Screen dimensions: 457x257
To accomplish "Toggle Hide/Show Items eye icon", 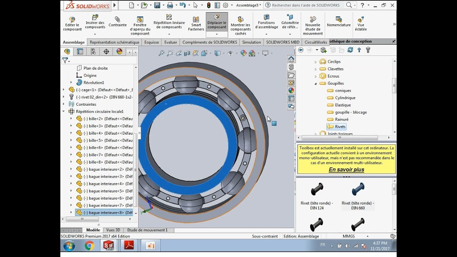I will [230, 53].
